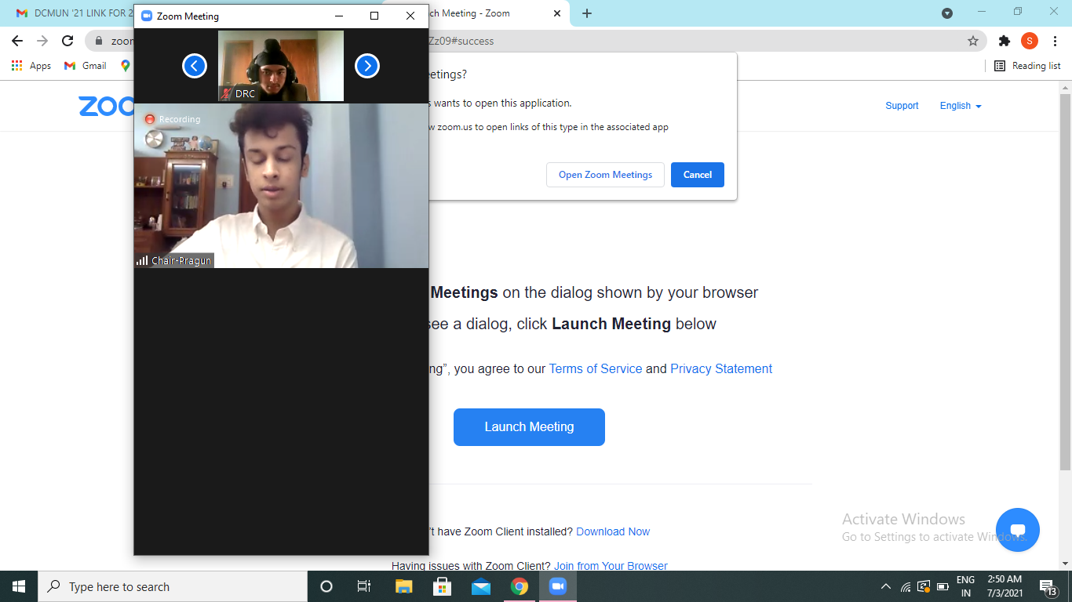Viewport: 1072px width, 602px height.
Task: Select the Chair-Pragun speaker video
Action: [x=281, y=186]
